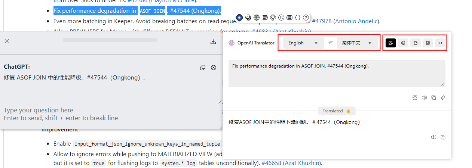Copy the translated result text
This screenshot has height=168, width=472.
pos(443,137)
